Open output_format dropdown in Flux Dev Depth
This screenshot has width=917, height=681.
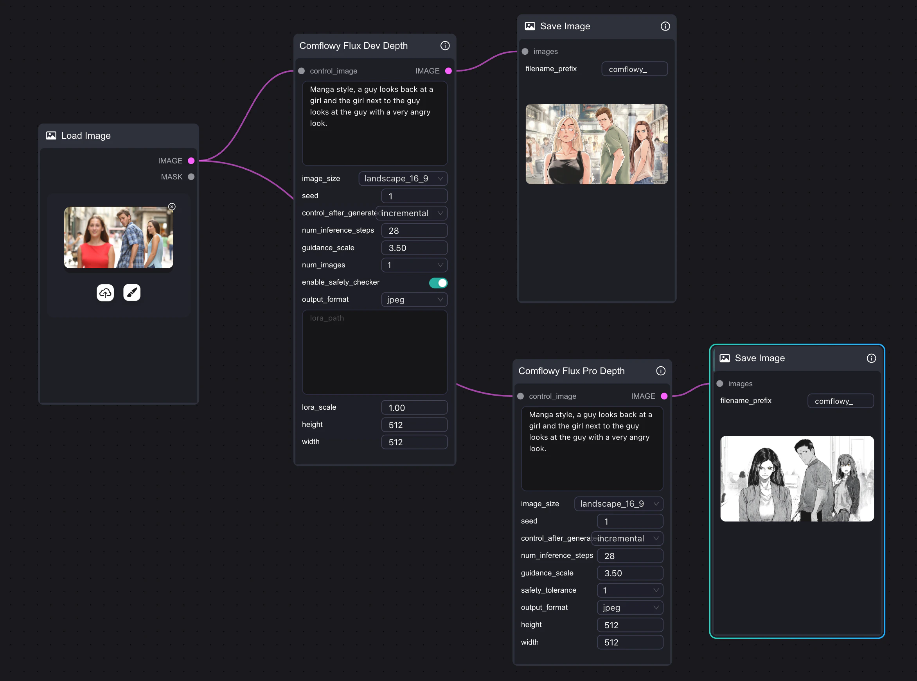[x=414, y=300]
